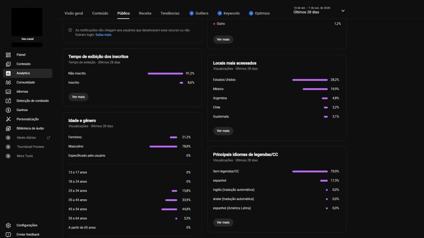Open the Ideais diárias icon
The width and height of the screenshot is (424, 238).
point(8,138)
